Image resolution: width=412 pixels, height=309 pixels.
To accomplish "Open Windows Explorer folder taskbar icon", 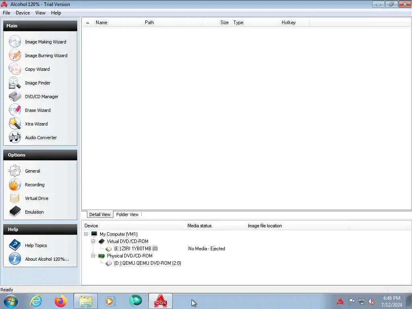I will pyautogui.click(x=86, y=301).
